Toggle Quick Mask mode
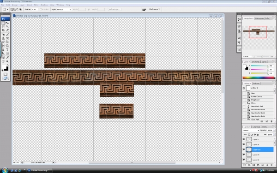This screenshot has height=173, width=277. pos(5,74)
